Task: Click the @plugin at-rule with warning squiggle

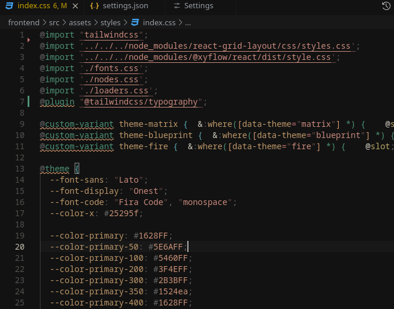Action: (57, 102)
